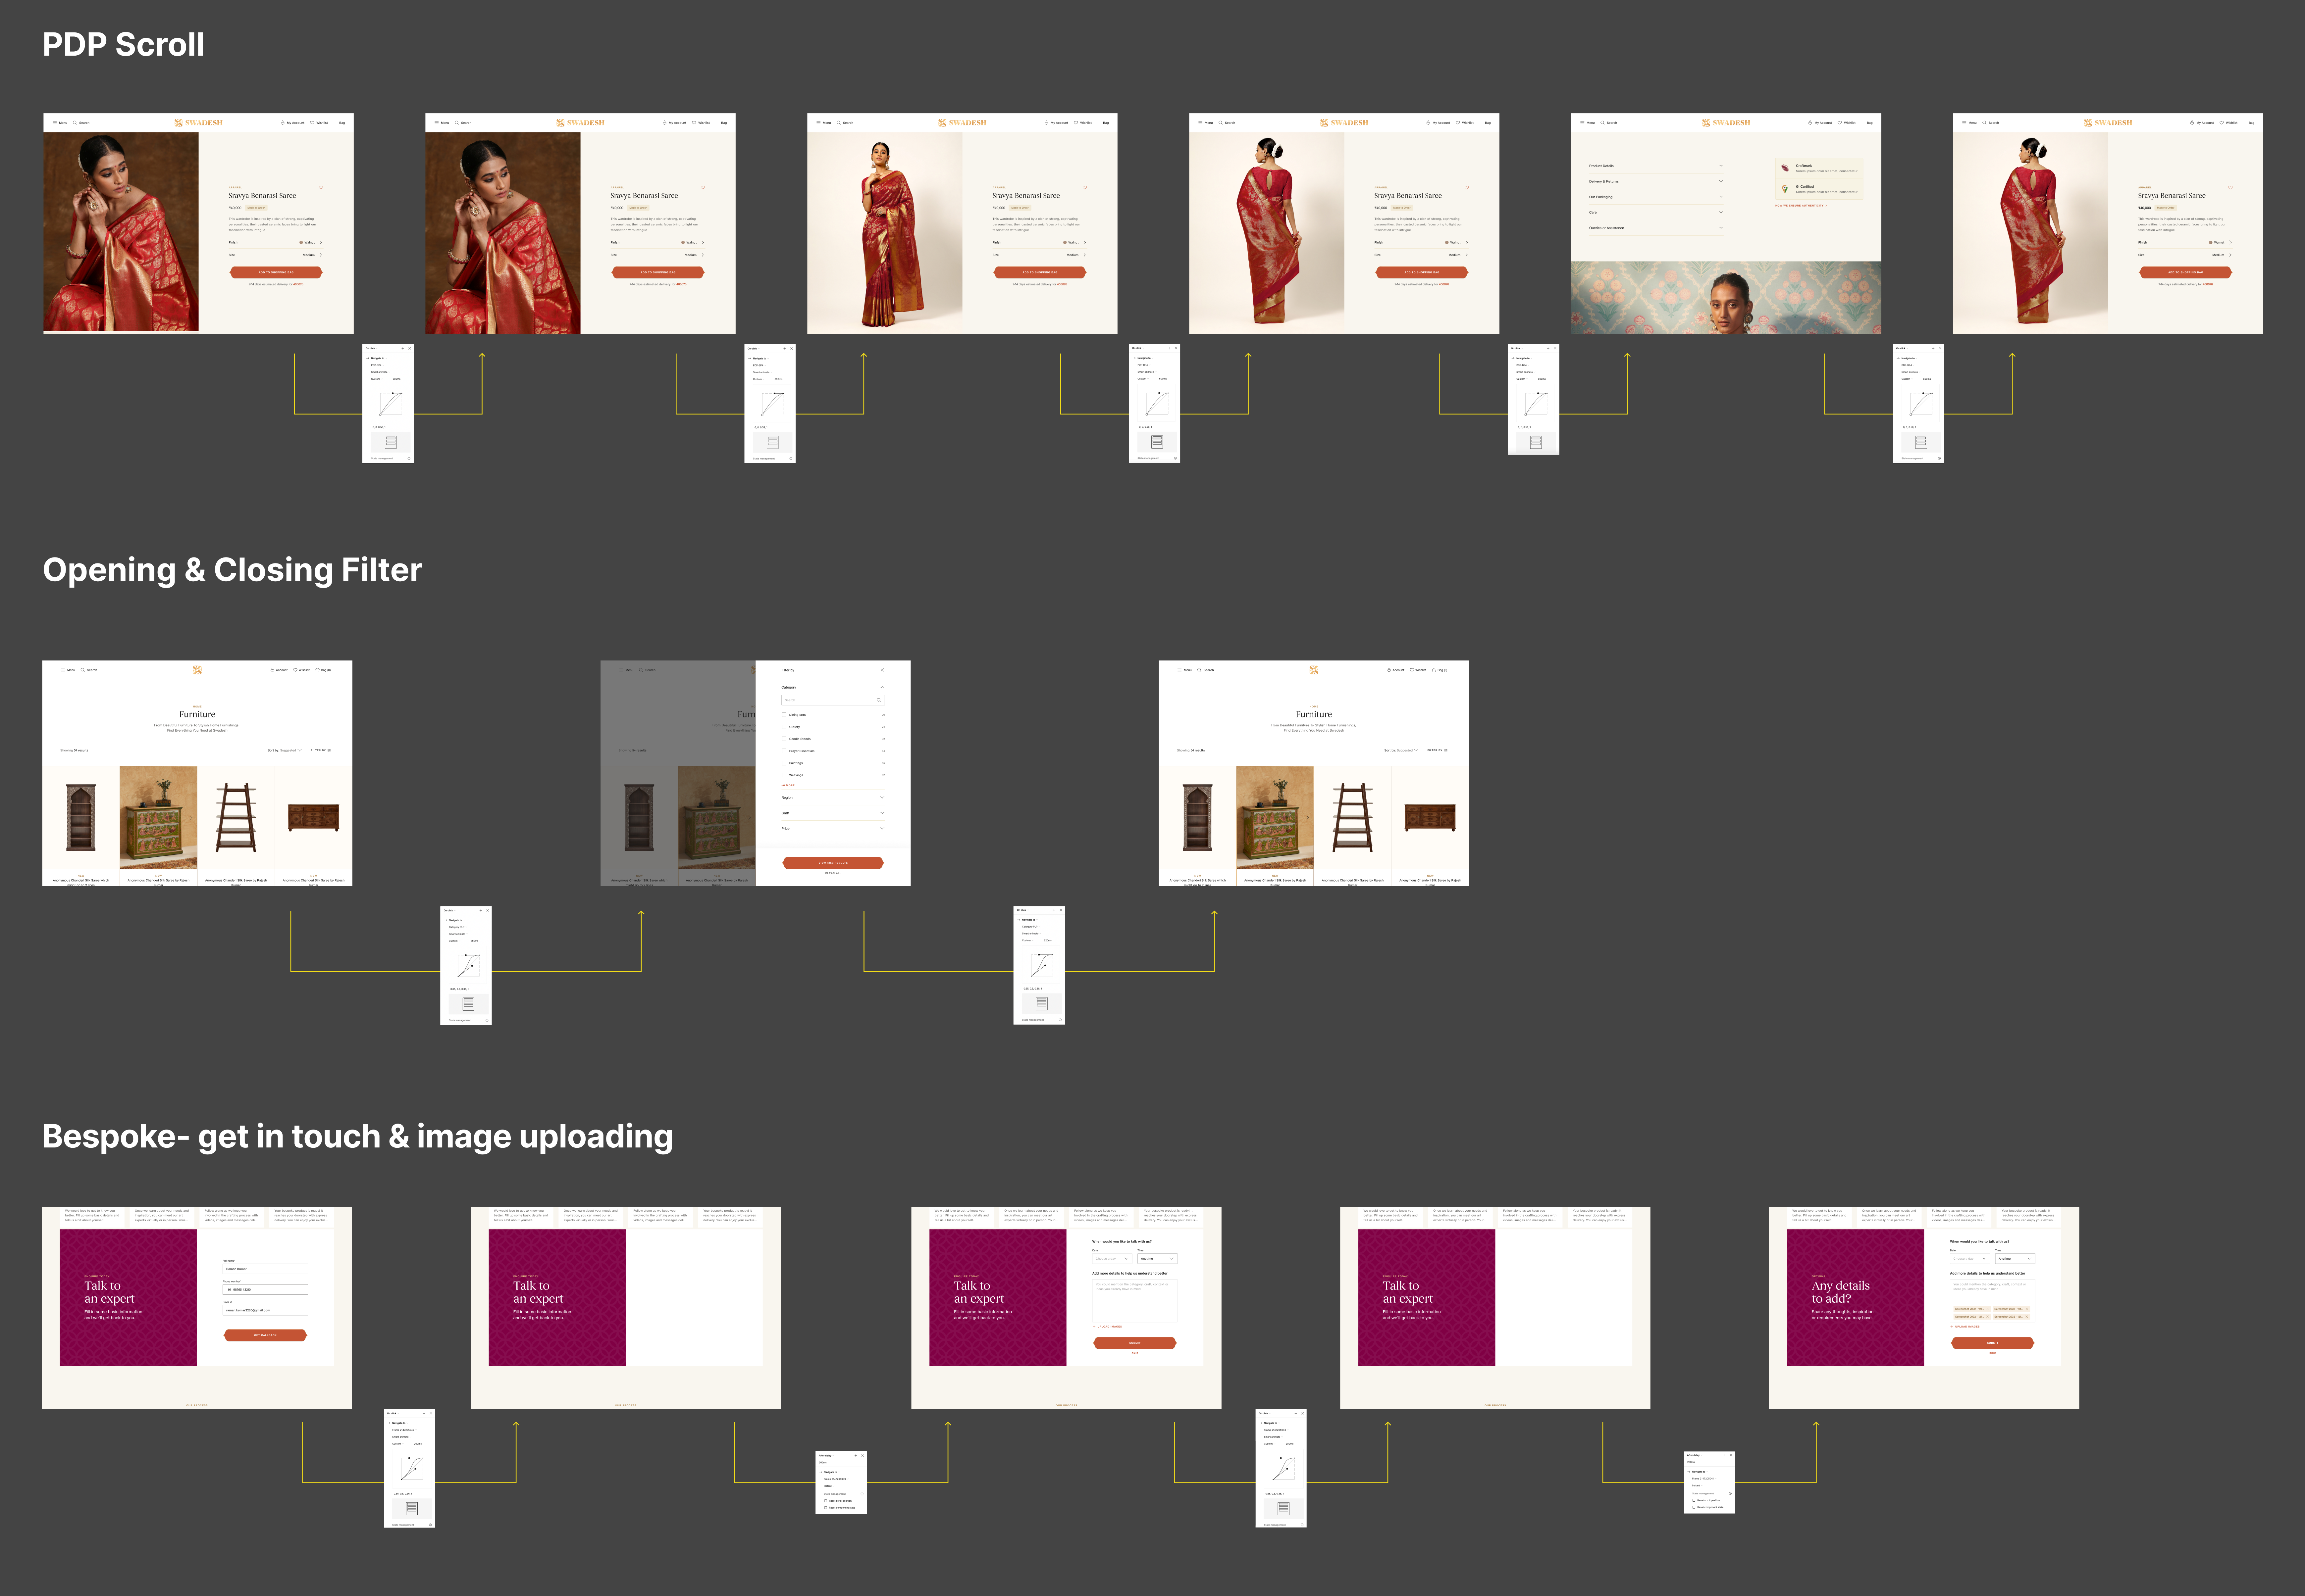Image resolution: width=2305 pixels, height=1596 pixels.
Task: Click Wishlist heart in accordion PDP frame header
Action: click(x=1840, y=123)
